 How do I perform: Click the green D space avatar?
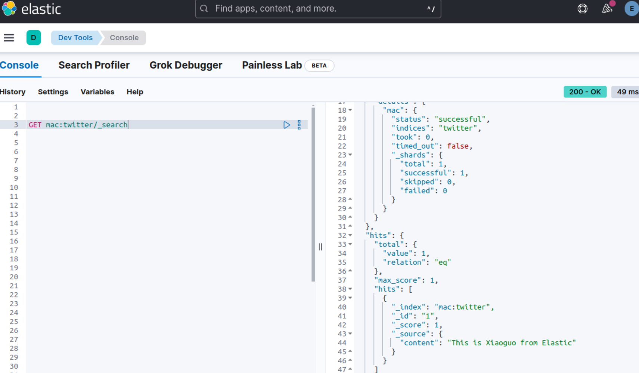34,38
